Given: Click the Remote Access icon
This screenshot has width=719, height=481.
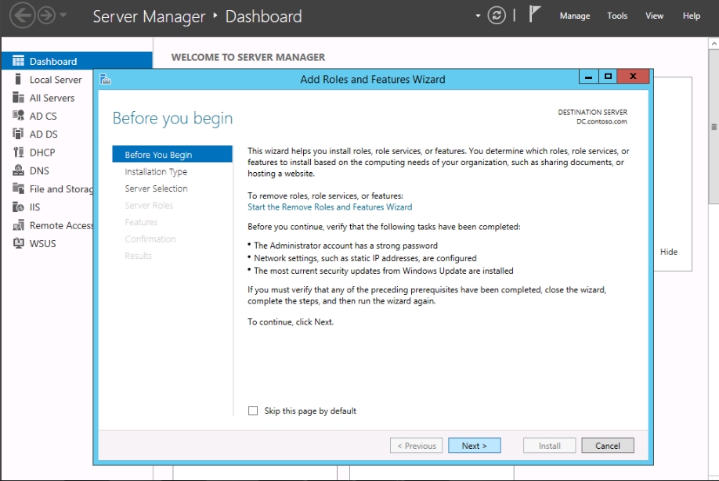Looking at the screenshot, I should tap(18, 225).
